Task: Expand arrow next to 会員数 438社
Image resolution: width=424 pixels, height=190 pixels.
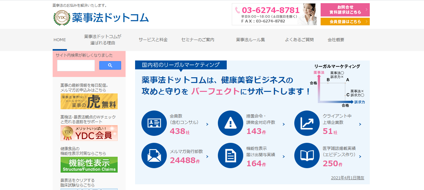Action: (x=207, y=124)
